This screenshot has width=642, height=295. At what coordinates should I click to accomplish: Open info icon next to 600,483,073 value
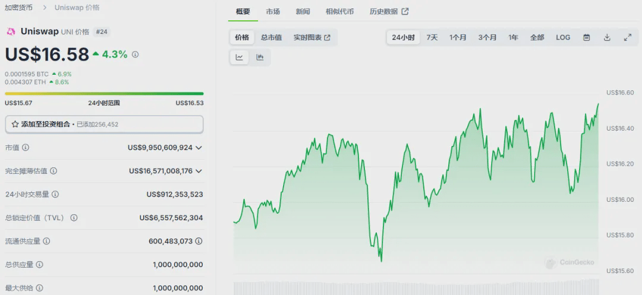pos(199,241)
